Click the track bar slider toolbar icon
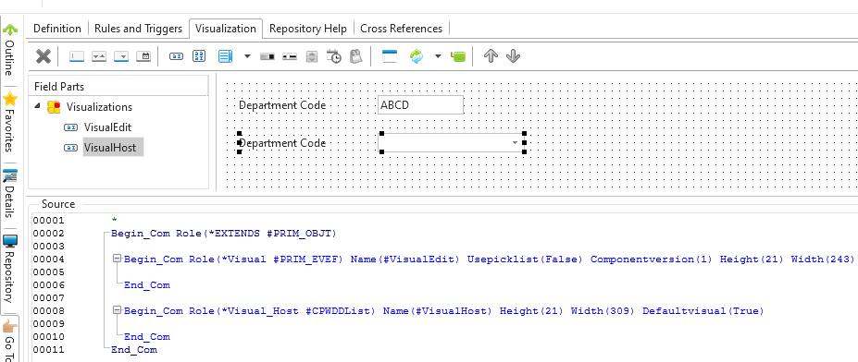Screen dimensions: 858x362 point(290,56)
